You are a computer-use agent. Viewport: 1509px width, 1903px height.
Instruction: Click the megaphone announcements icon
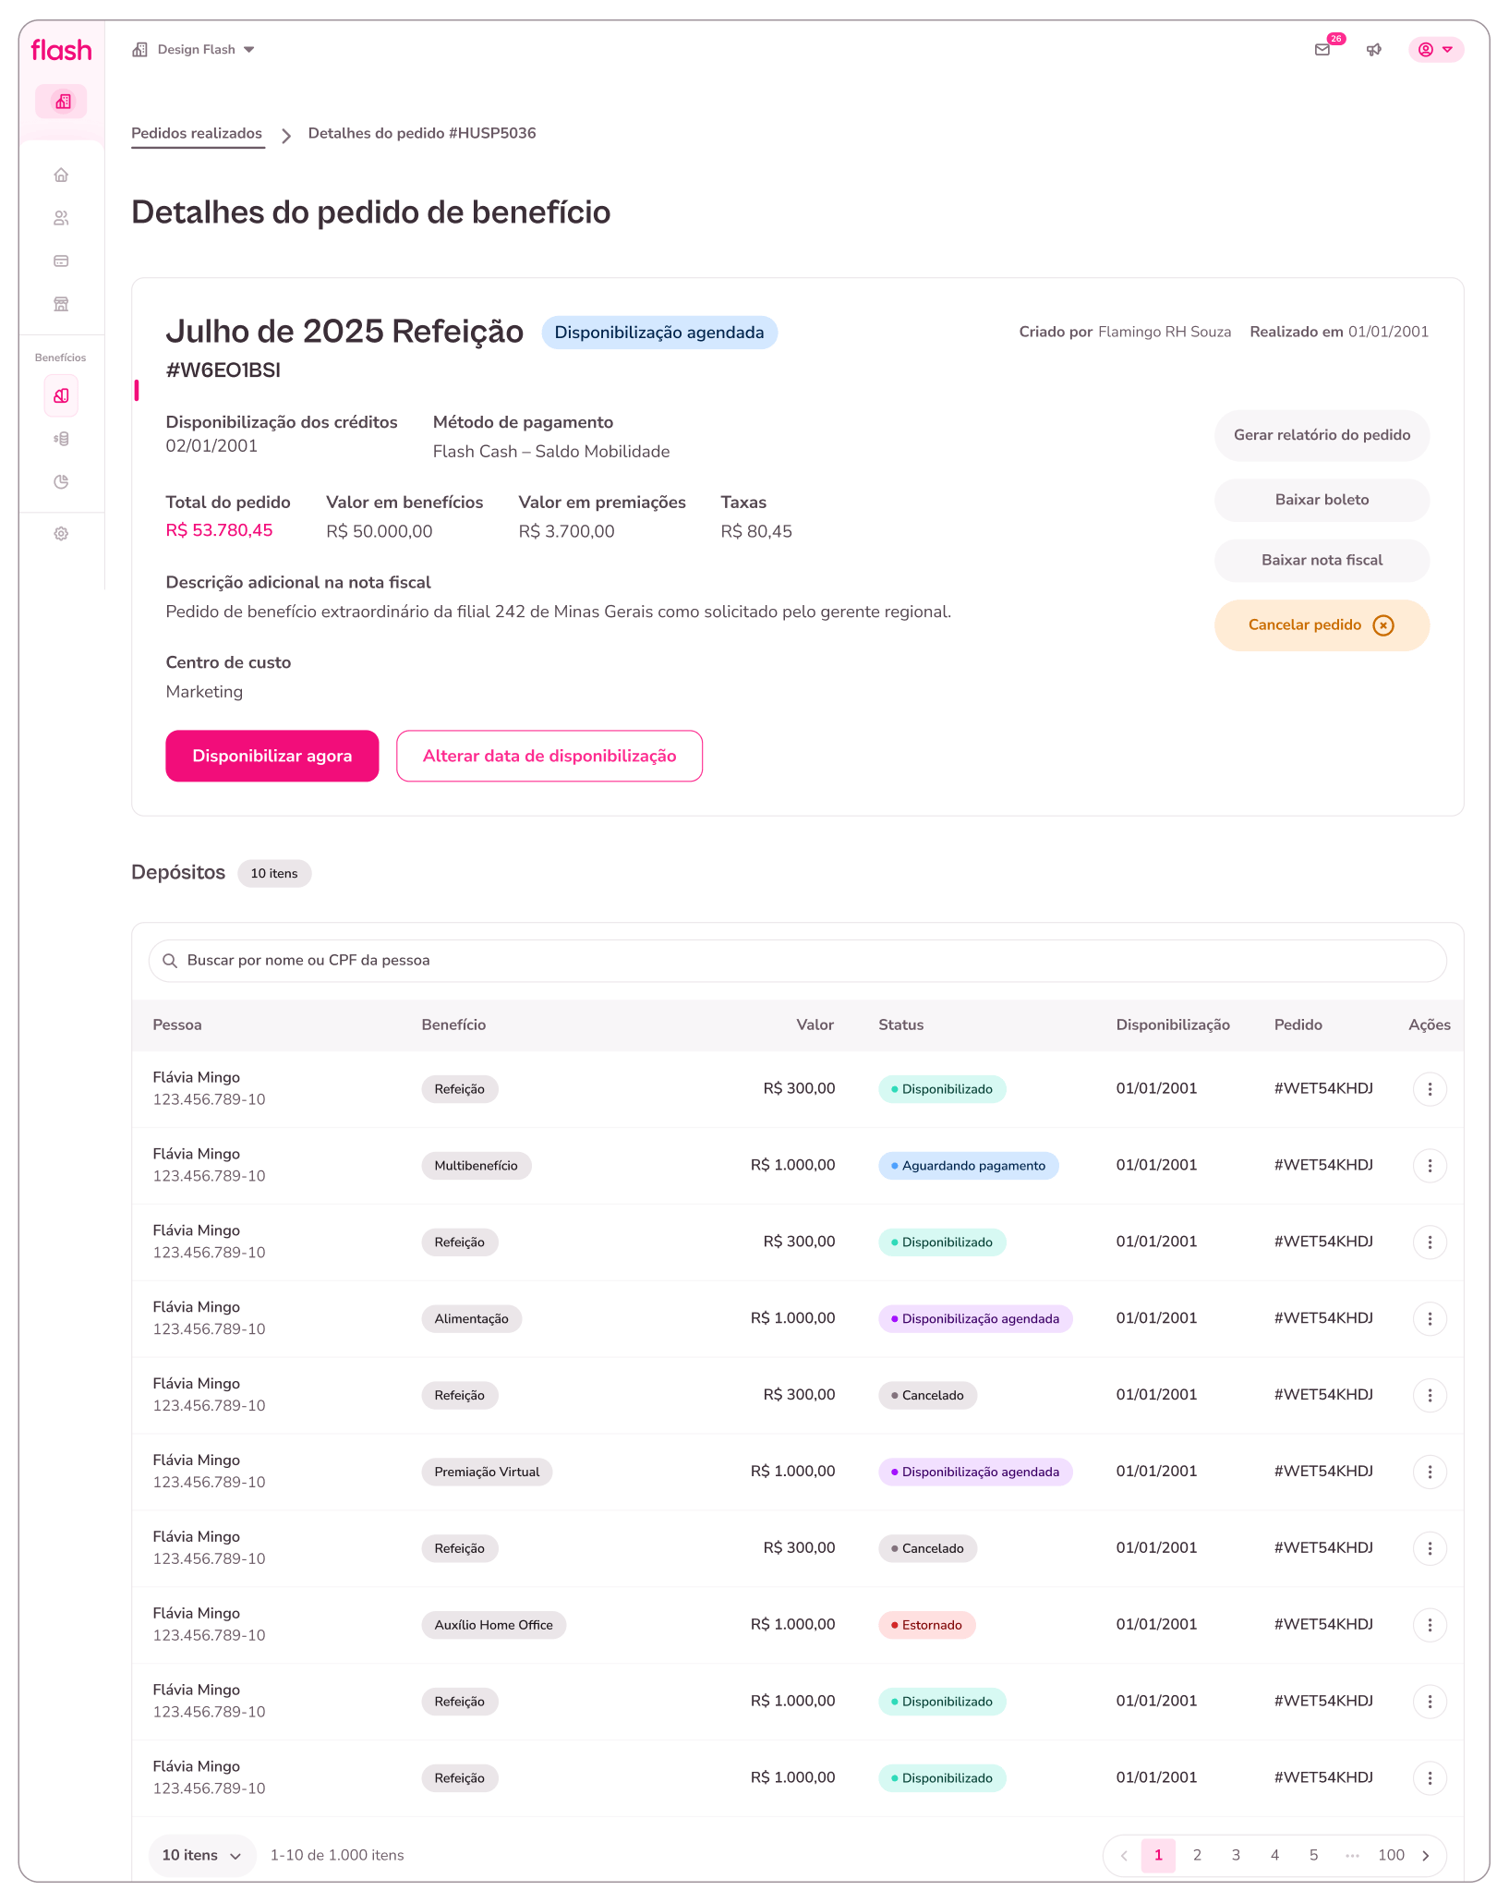point(1374,50)
